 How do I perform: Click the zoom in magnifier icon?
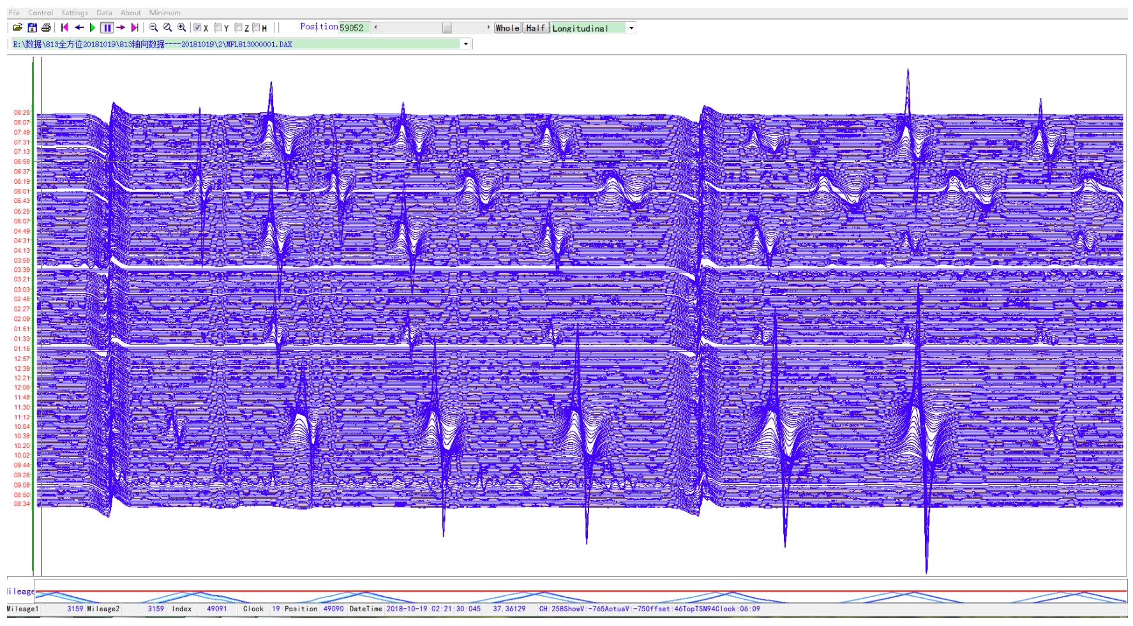pos(182,27)
